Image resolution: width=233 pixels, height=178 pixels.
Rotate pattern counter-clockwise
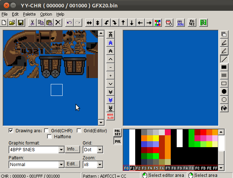(x=106, y=23)
